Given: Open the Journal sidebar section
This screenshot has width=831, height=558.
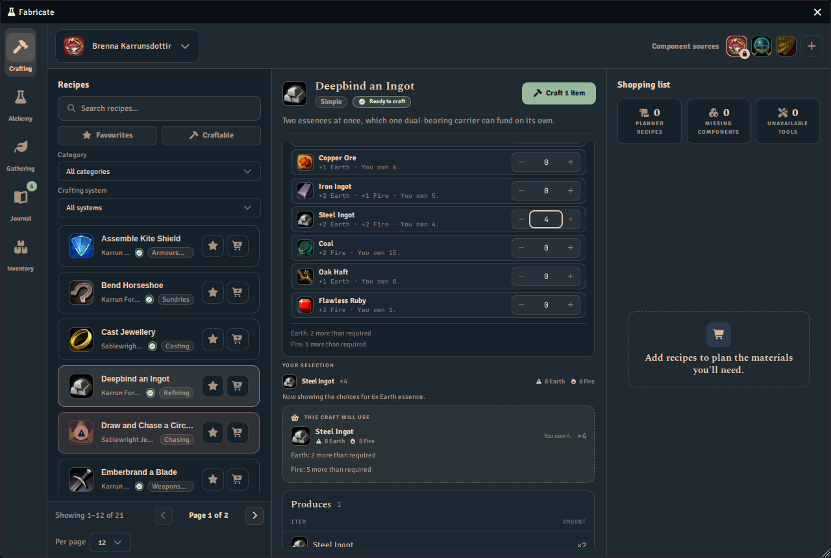Looking at the screenshot, I should click(x=21, y=204).
